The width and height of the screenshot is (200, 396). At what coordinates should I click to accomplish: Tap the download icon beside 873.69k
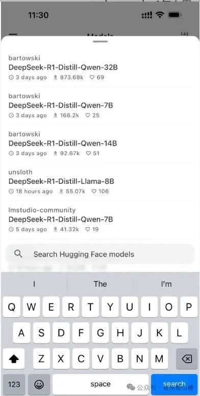pyautogui.click(x=56, y=77)
